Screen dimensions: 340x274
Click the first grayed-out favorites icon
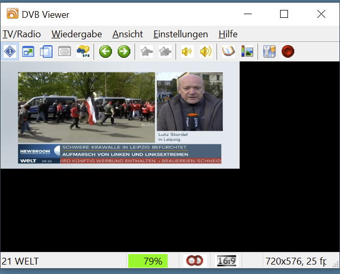tap(147, 51)
